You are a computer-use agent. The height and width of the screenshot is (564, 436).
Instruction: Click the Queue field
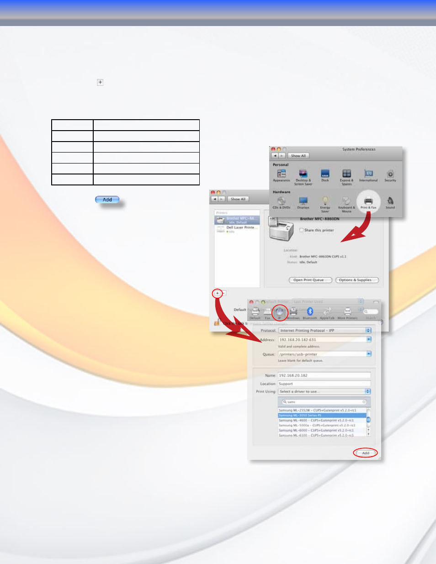pos(322,354)
